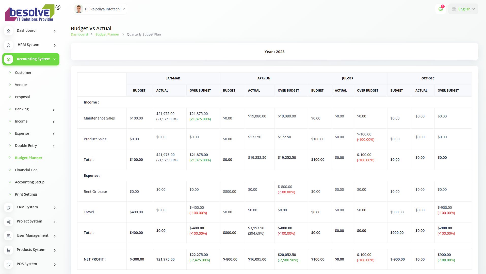Click the User Management people icon
The width and height of the screenshot is (486, 274).
[x=8, y=236]
